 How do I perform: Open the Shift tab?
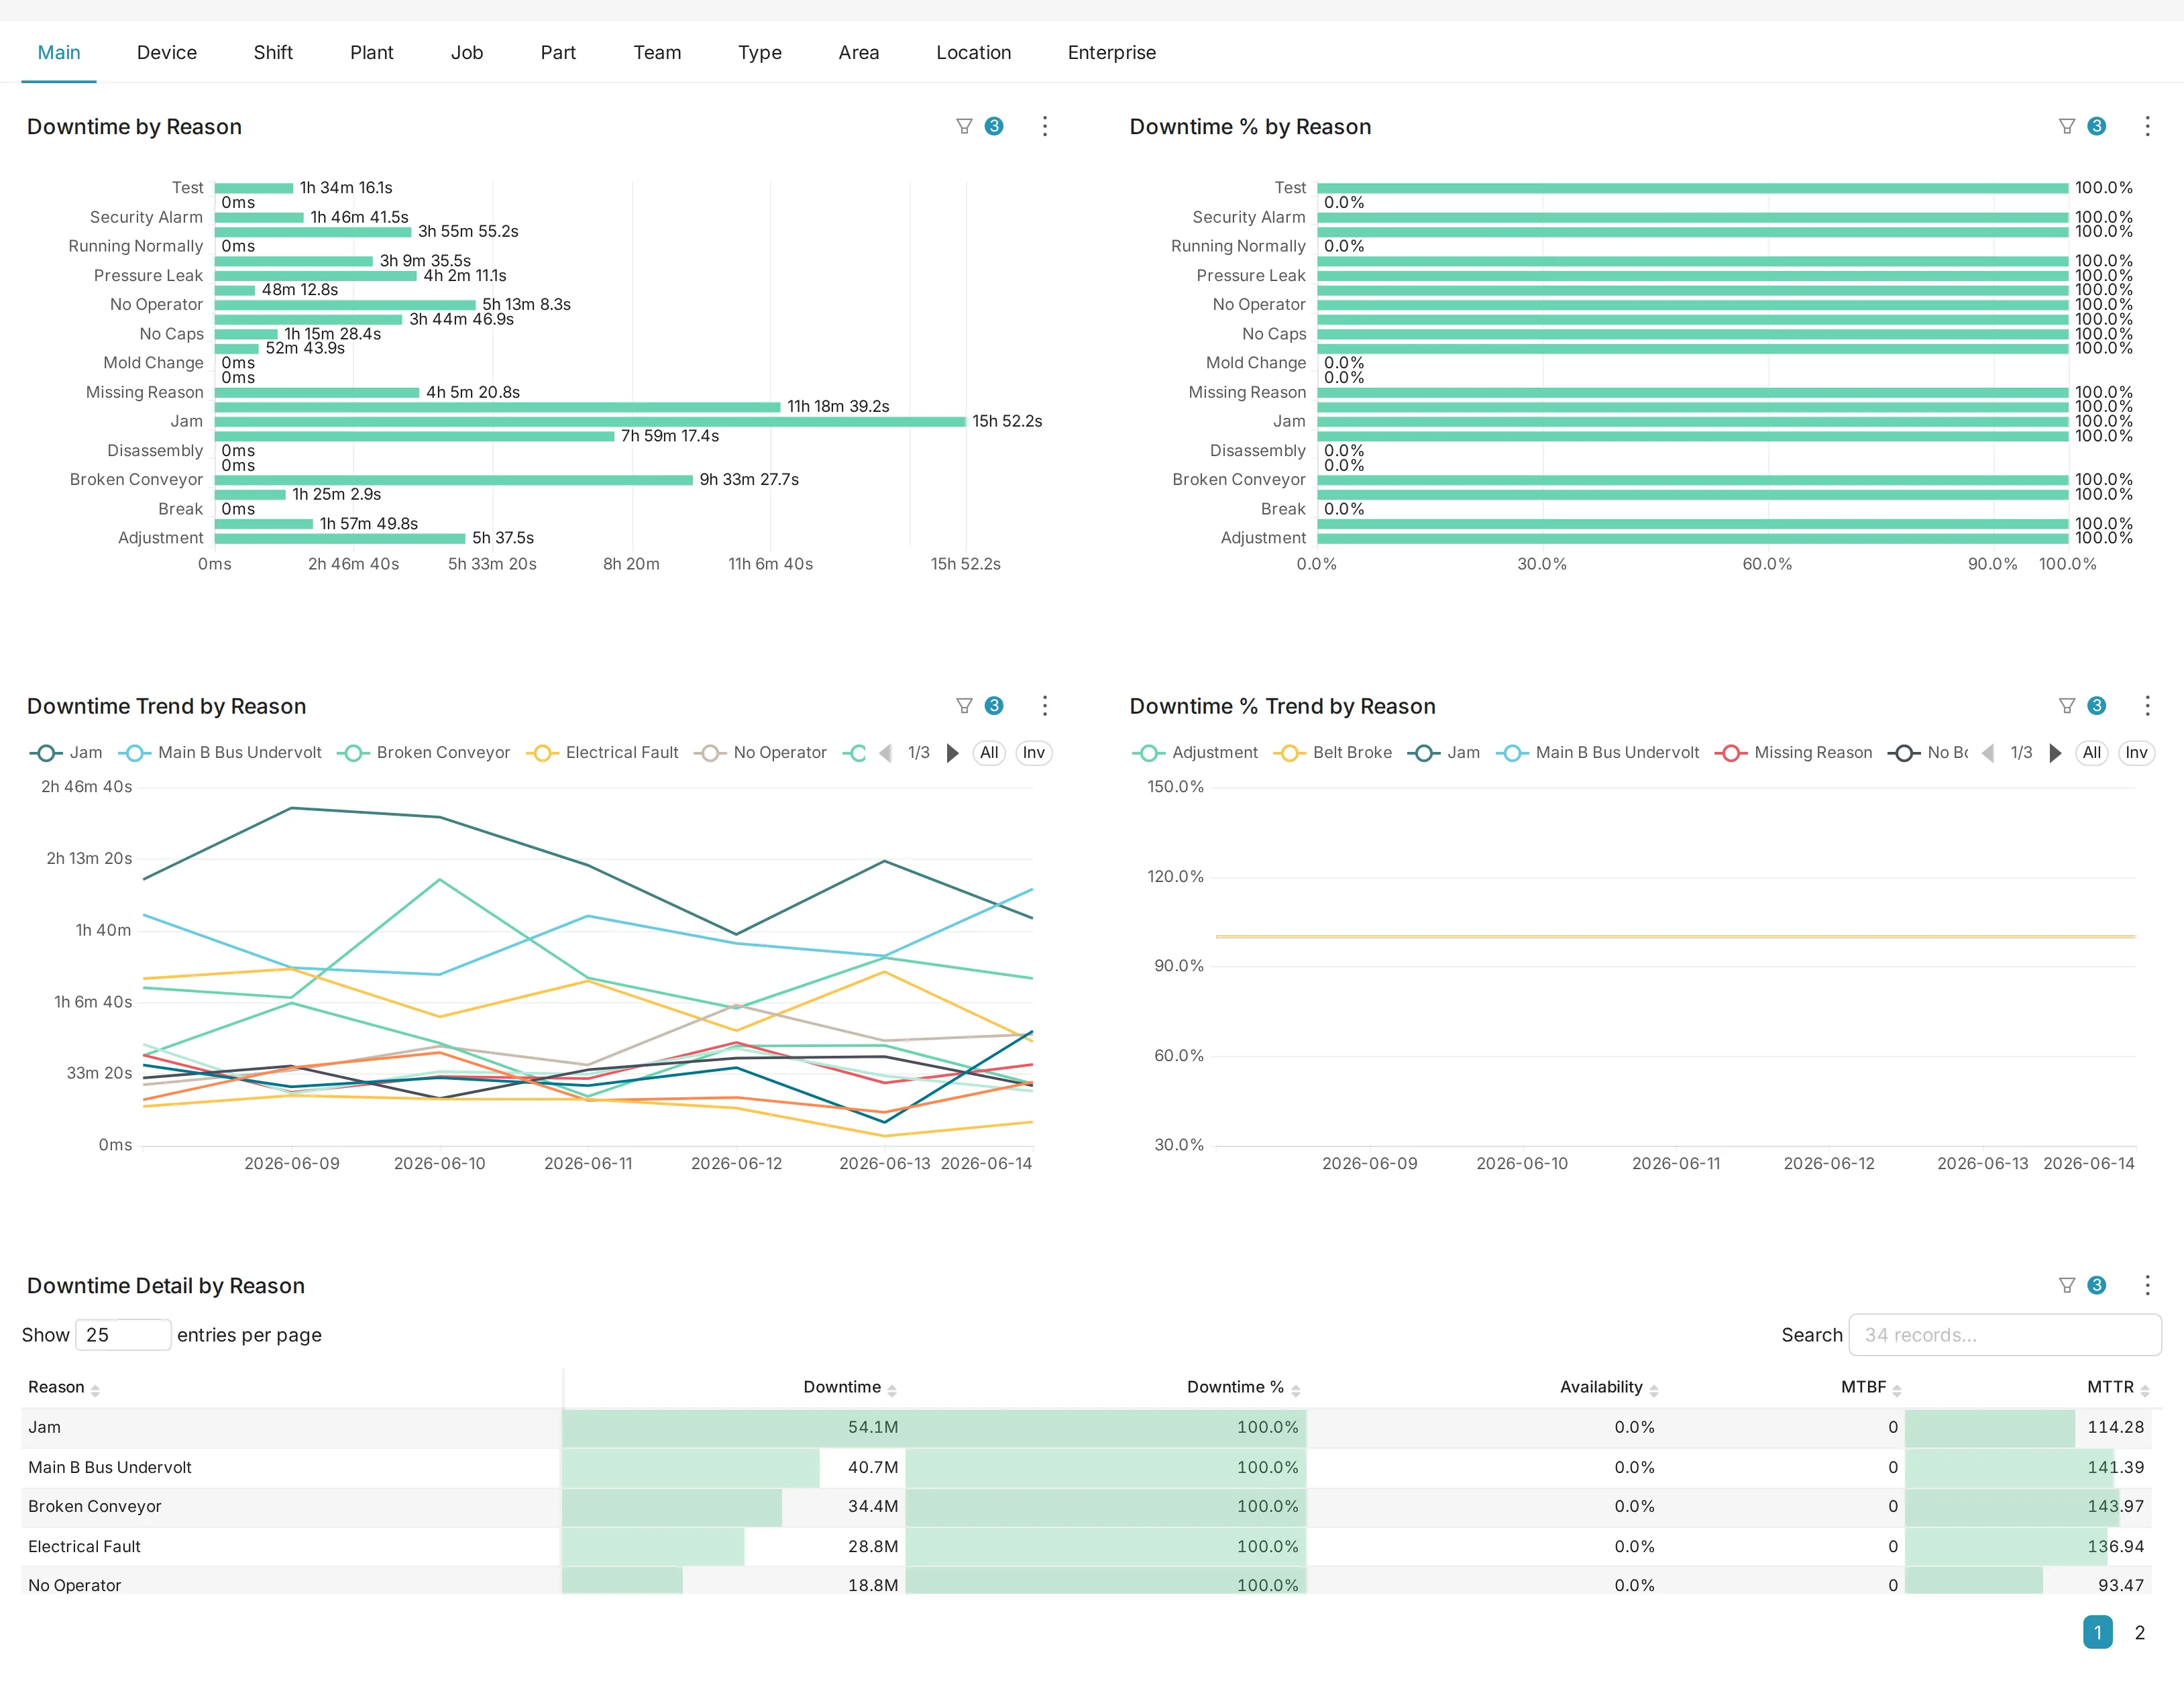273,52
